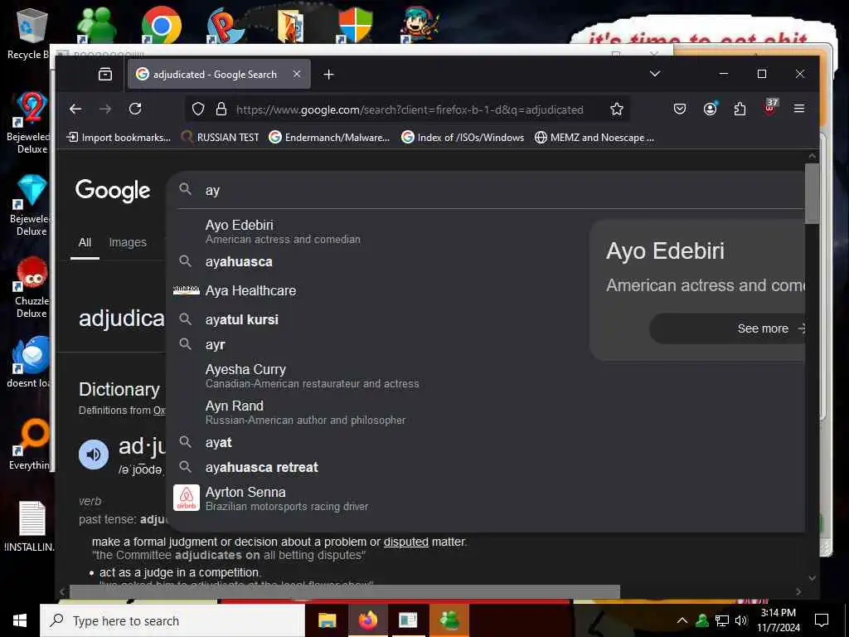Viewport: 849px width, 637px height.
Task: Reload the page with the refresh icon
Action: [135, 109]
